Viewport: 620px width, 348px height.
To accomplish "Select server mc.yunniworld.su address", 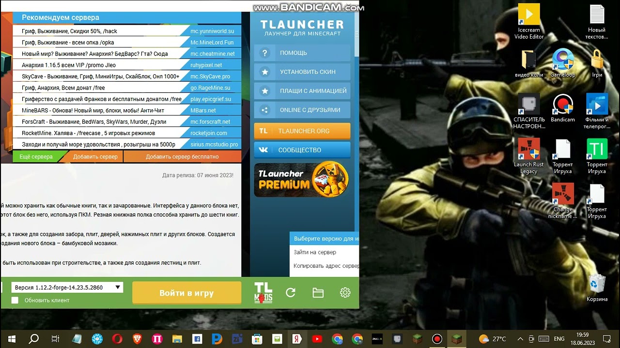I will [x=212, y=31].
